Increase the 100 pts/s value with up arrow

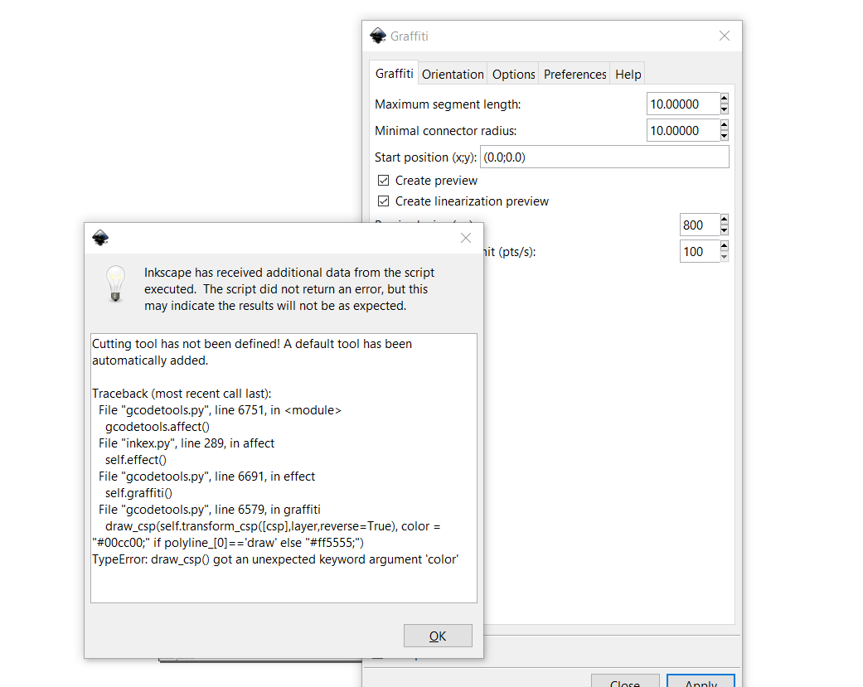725,245
